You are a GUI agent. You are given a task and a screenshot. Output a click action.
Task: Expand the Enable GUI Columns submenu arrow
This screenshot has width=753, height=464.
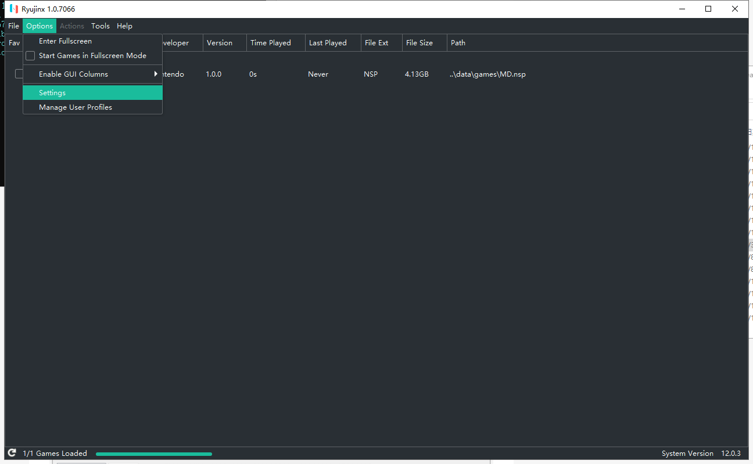156,74
